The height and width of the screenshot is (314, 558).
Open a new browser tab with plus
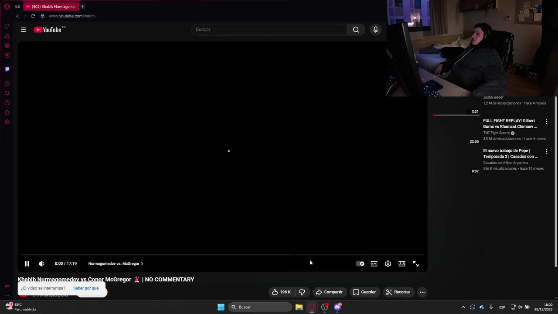82,7
